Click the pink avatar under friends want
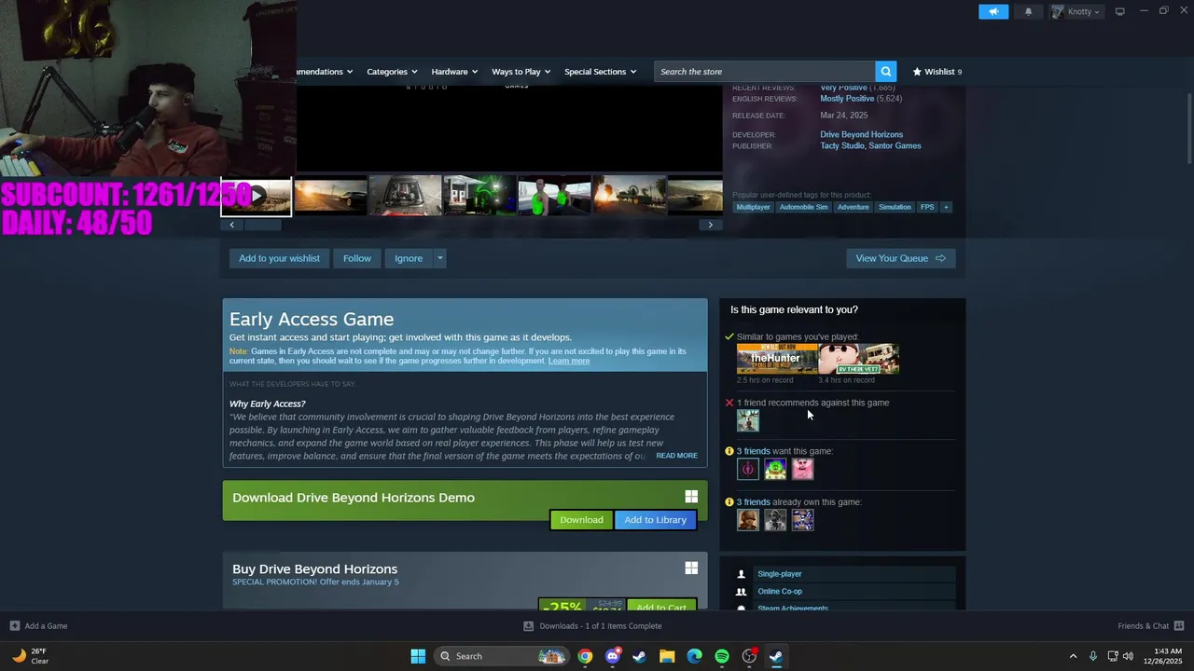1194x671 pixels. 802,470
